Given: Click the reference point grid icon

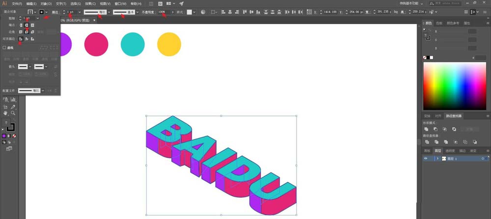Looking at the screenshot, I should click(309, 12).
